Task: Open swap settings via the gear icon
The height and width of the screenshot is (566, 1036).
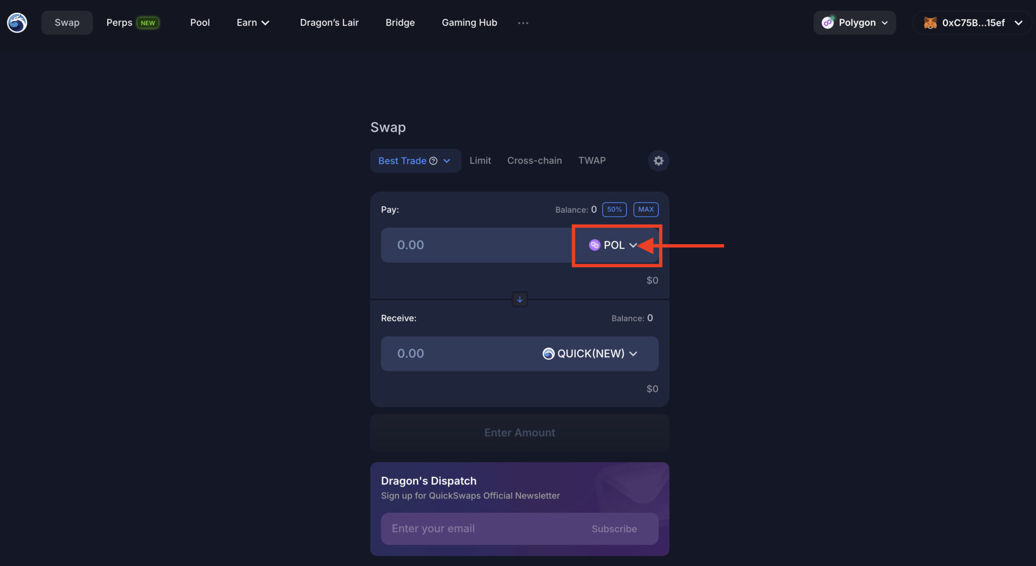Action: click(x=658, y=161)
